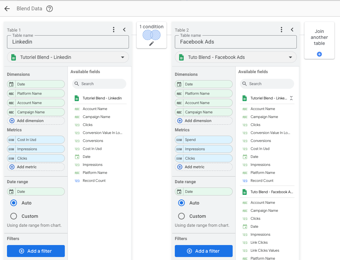340x260 pixels.
Task: Click Sheets icon in Facebook Ads source selector
Action: [x=181, y=58]
